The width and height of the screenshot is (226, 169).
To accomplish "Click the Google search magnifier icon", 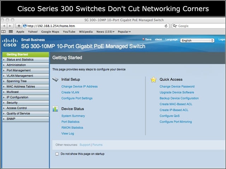I will pos(175,26).
